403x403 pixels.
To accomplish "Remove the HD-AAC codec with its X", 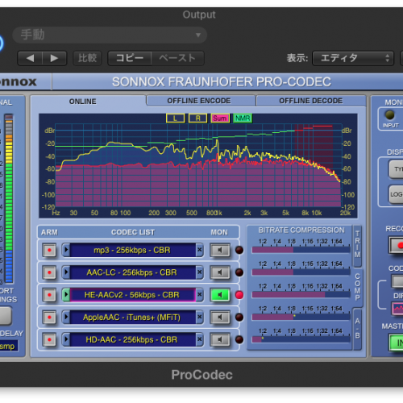I will pyautogui.click(x=199, y=339).
